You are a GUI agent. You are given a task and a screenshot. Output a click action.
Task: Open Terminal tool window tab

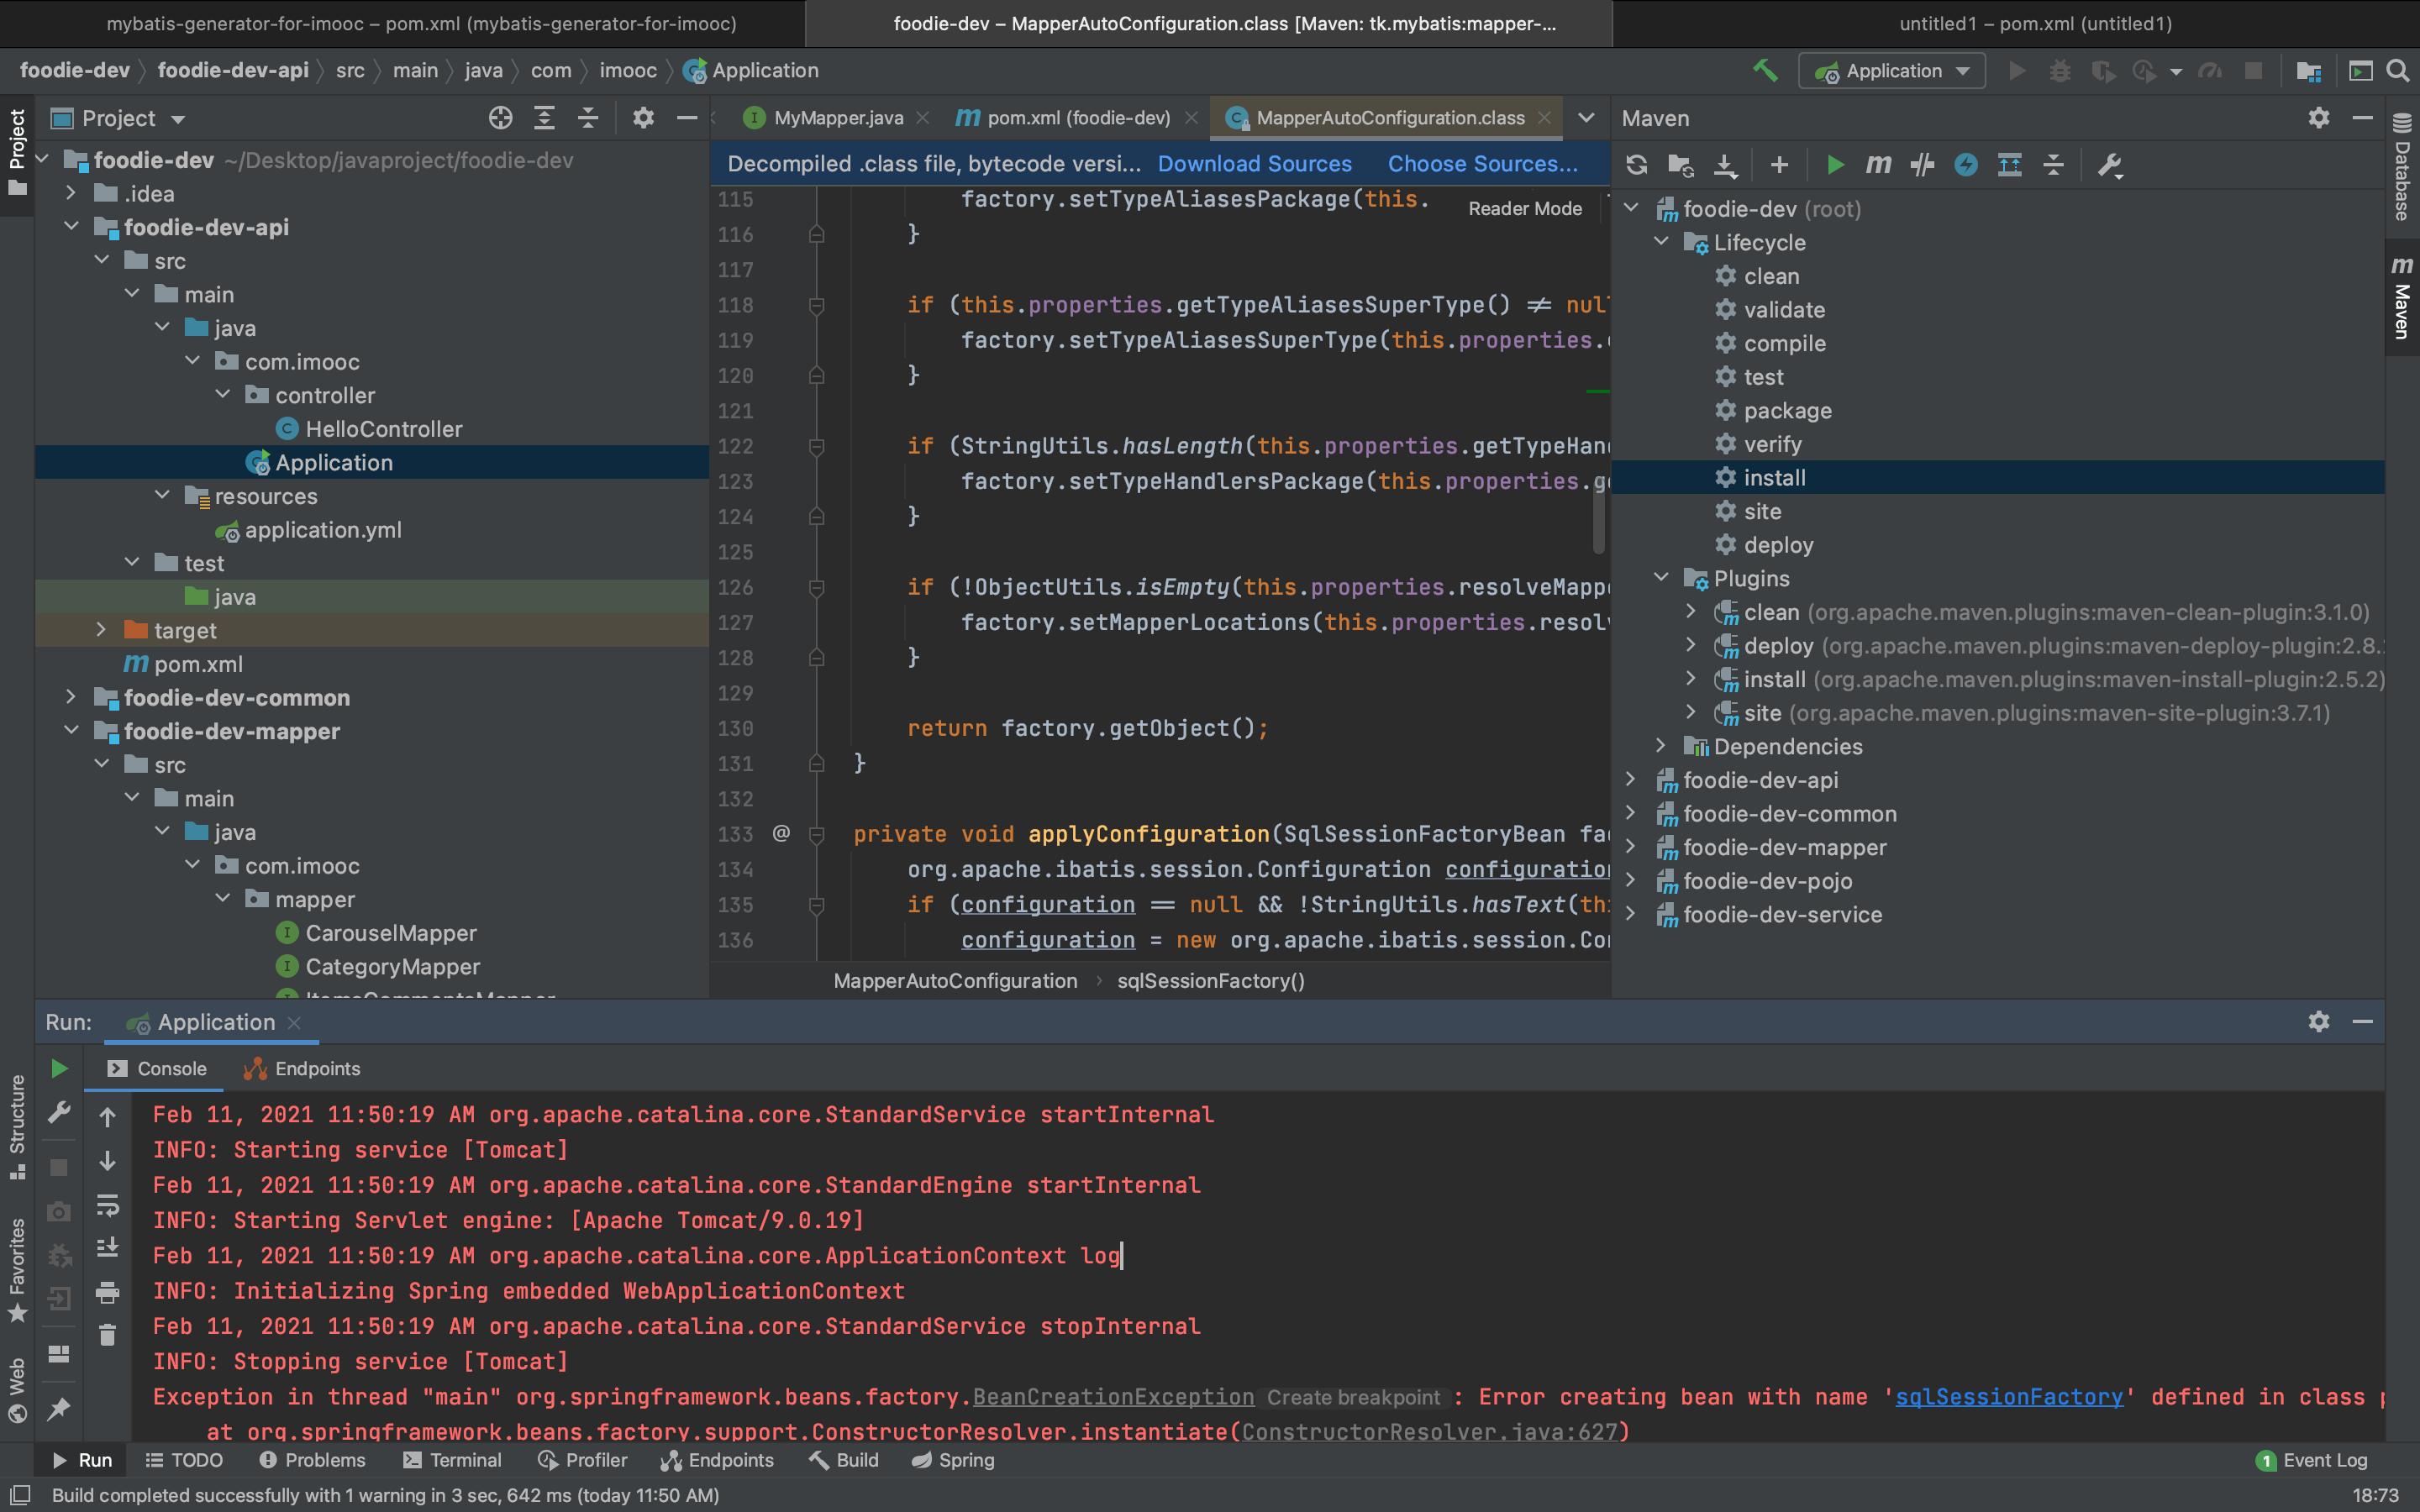tap(452, 1460)
